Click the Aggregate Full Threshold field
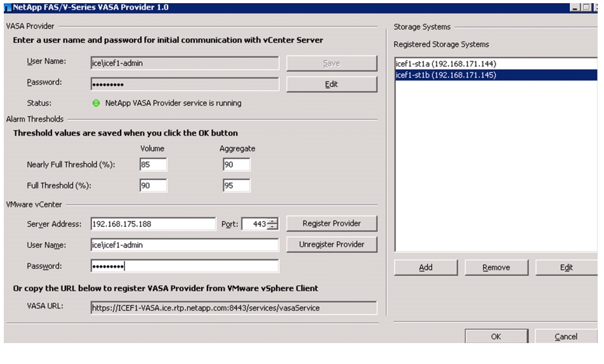The width and height of the screenshot is (604, 364). (x=236, y=185)
